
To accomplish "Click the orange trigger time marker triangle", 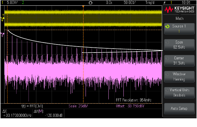I will (x=83, y=6).
